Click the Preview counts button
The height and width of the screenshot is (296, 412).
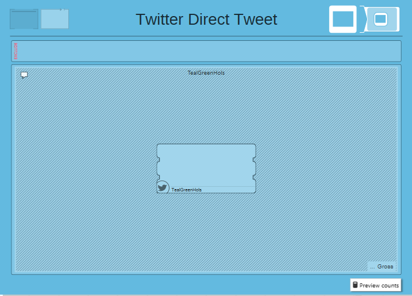click(x=376, y=285)
